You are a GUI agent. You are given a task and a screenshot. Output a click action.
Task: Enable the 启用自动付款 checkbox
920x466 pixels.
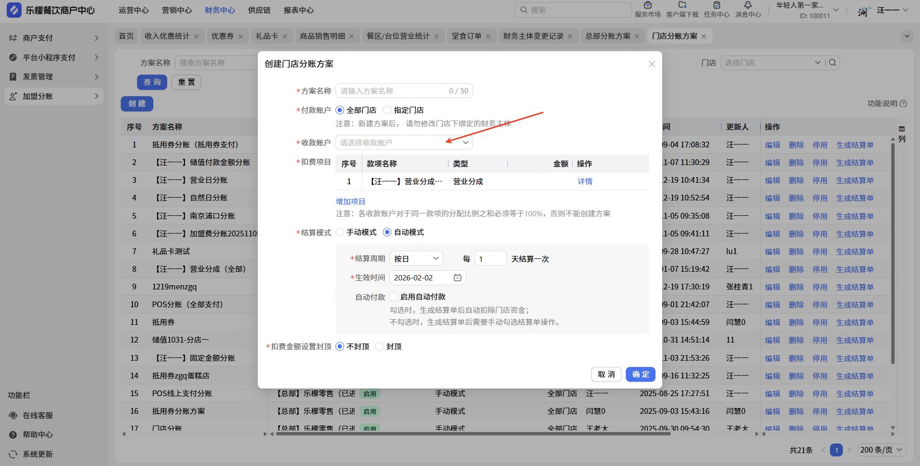tap(394, 297)
